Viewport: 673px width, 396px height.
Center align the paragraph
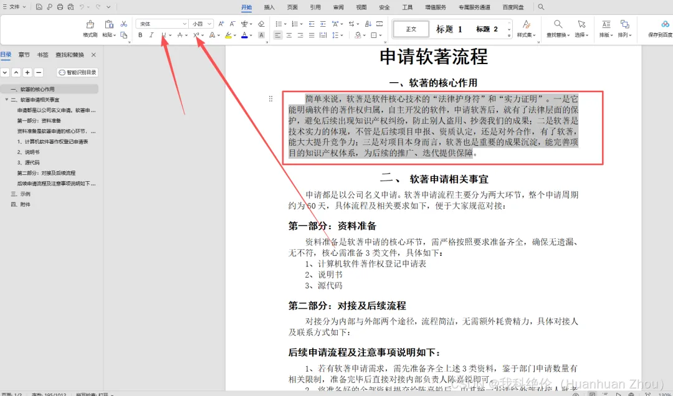(x=289, y=35)
